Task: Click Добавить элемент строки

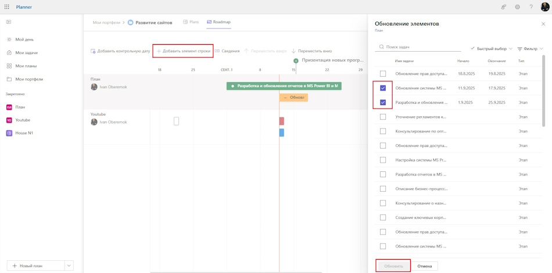Action: click(183, 51)
